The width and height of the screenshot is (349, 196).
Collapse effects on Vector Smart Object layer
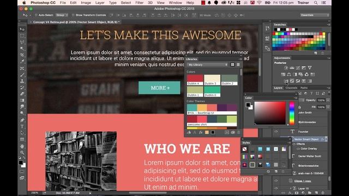(x=326, y=139)
